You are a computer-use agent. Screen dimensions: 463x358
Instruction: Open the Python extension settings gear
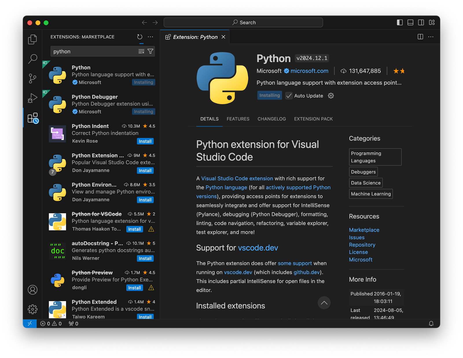tap(331, 96)
